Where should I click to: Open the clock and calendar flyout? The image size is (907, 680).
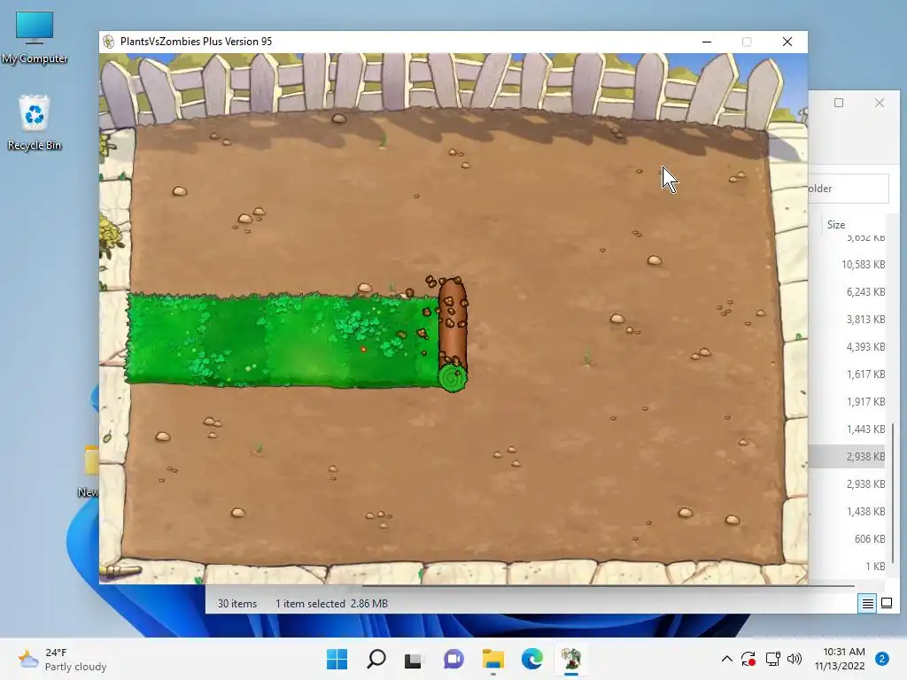tap(840, 659)
